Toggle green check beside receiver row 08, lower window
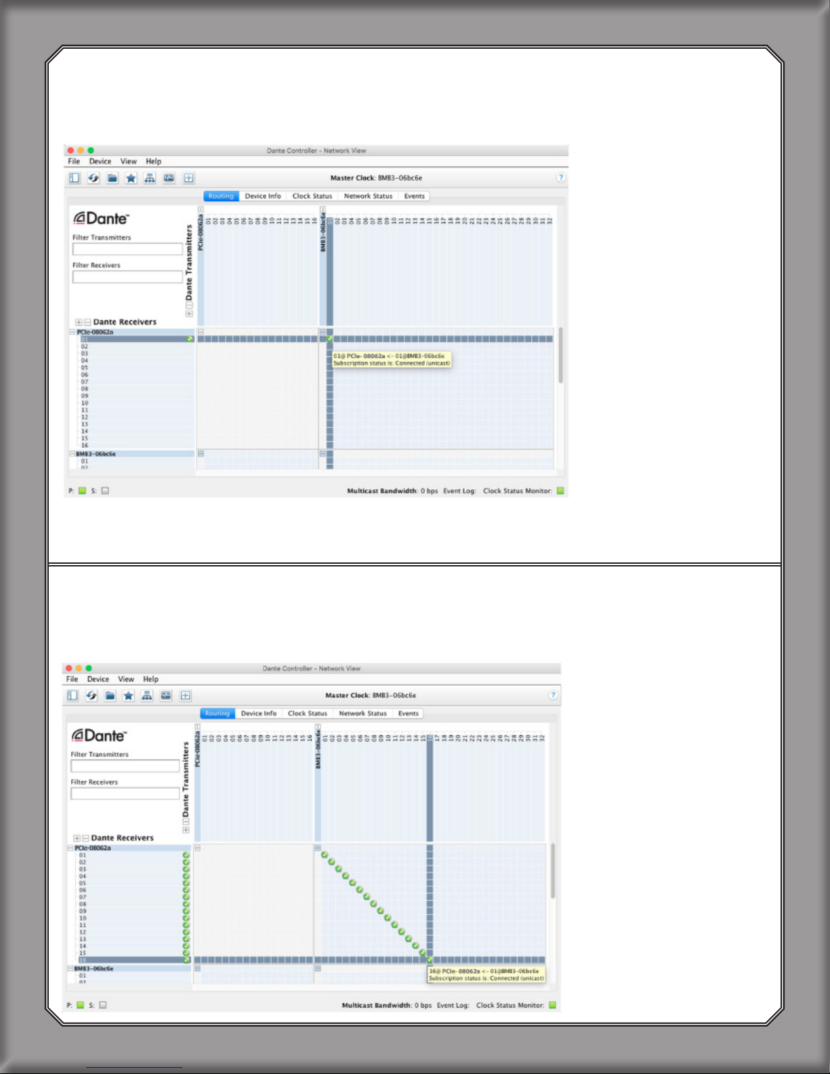Viewport: 830px width, 1074px height. (186, 904)
